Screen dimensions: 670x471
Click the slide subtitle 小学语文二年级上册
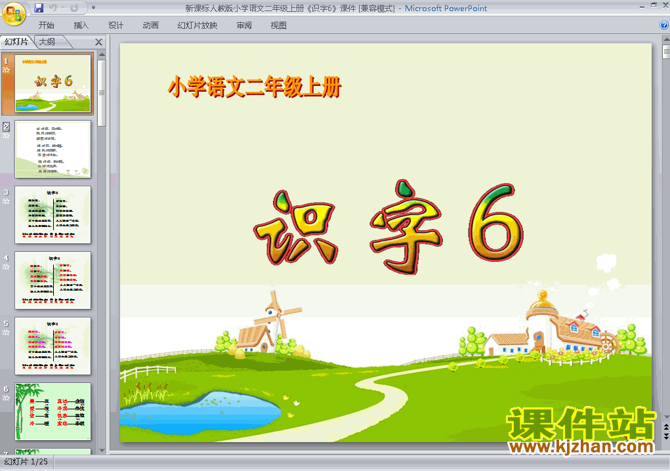[255, 87]
